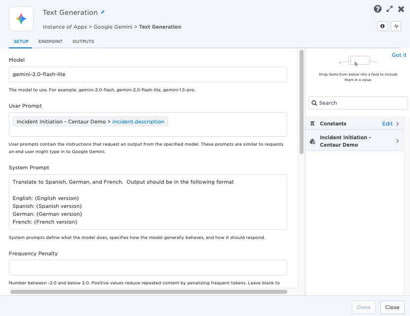
Task: Click the Frequency Penalty input field
Action: tap(148, 268)
